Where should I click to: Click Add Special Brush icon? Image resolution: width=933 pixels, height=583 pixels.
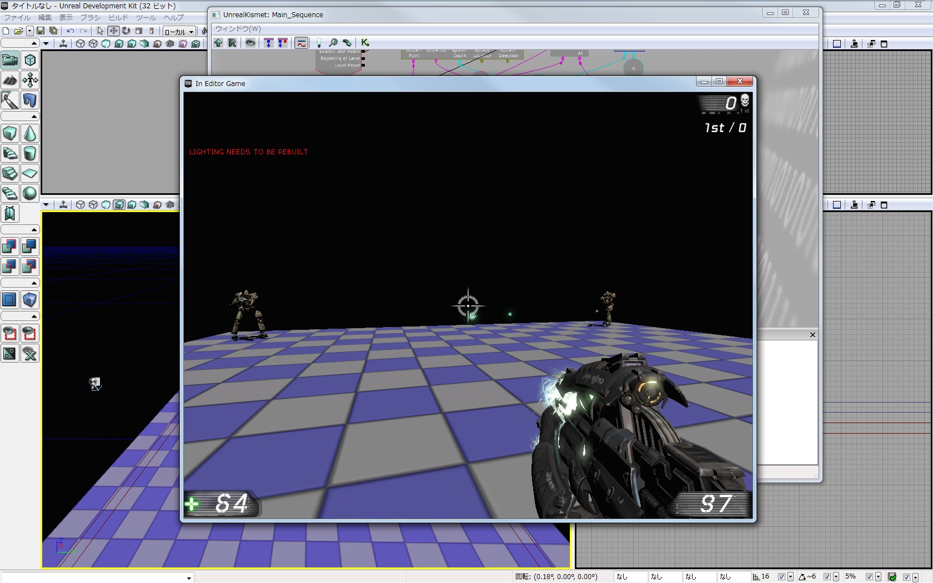[x=10, y=300]
